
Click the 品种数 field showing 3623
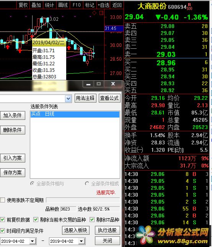pos(68,209)
